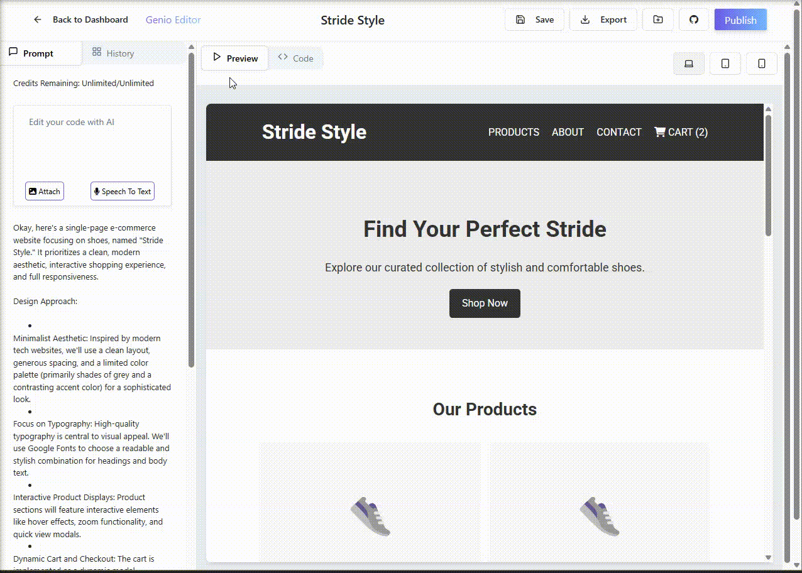Image resolution: width=802 pixels, height=573 pixels.
Task: Click the first sneaker product image
Action: [x=370, y=516]
